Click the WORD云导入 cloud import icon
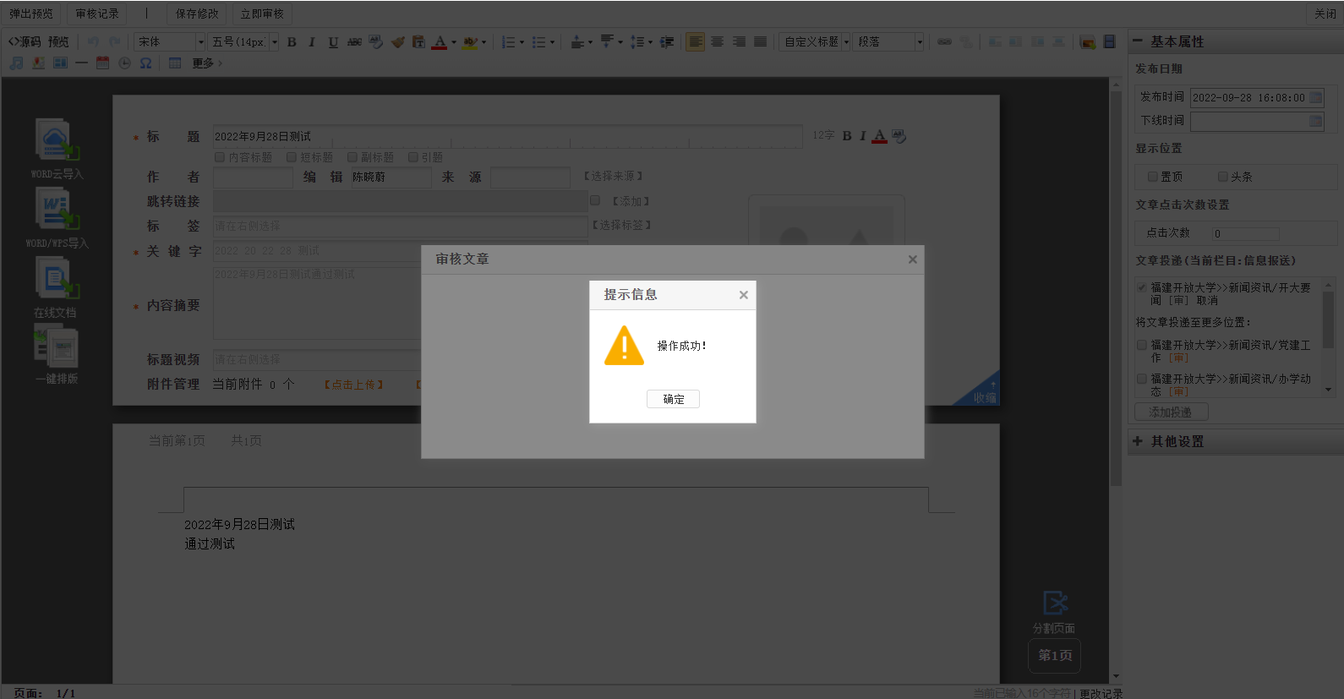This screenshot has height=699, width=1344. (x=56, y=140)
